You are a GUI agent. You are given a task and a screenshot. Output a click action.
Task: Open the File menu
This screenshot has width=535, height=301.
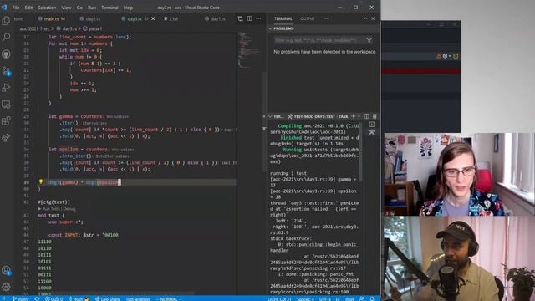[x=16, y=8]
